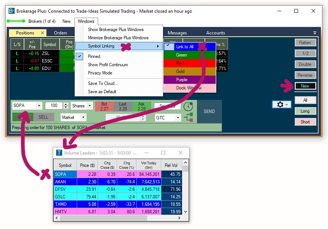Open the GTC time-in-force dropdown
328x229 pixels.
pyautogui.click(x=178, y=118)
